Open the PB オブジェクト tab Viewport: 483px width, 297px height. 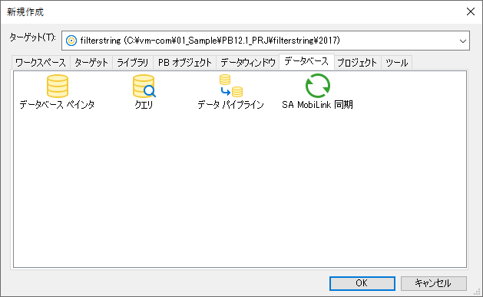pyautogui.click(x=185, y=63)
